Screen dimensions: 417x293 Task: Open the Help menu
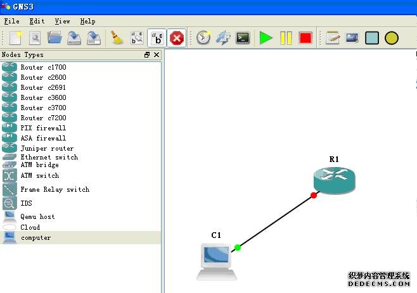pyautogui.click(x=87, y=21)
